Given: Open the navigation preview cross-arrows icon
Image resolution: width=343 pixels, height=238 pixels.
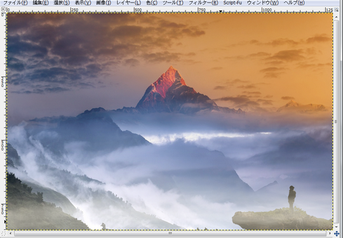Looking at the screenshot, I should click(337, 234).
